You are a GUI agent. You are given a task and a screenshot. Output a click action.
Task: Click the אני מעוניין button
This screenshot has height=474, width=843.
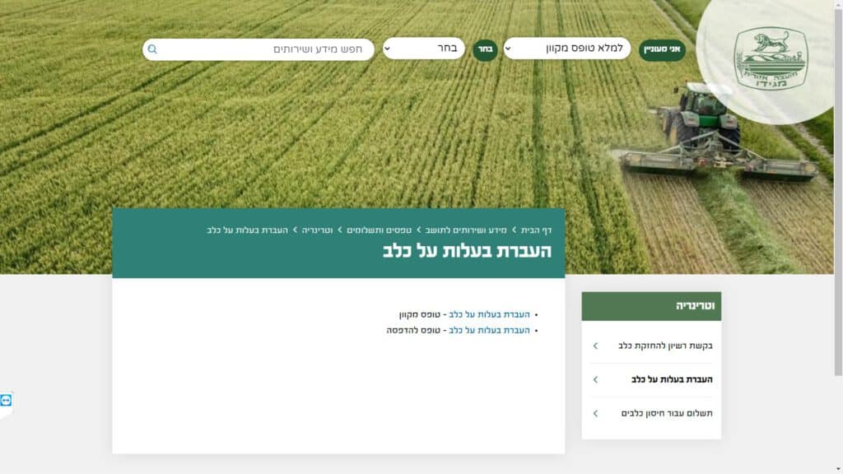[x=662, y=49]
